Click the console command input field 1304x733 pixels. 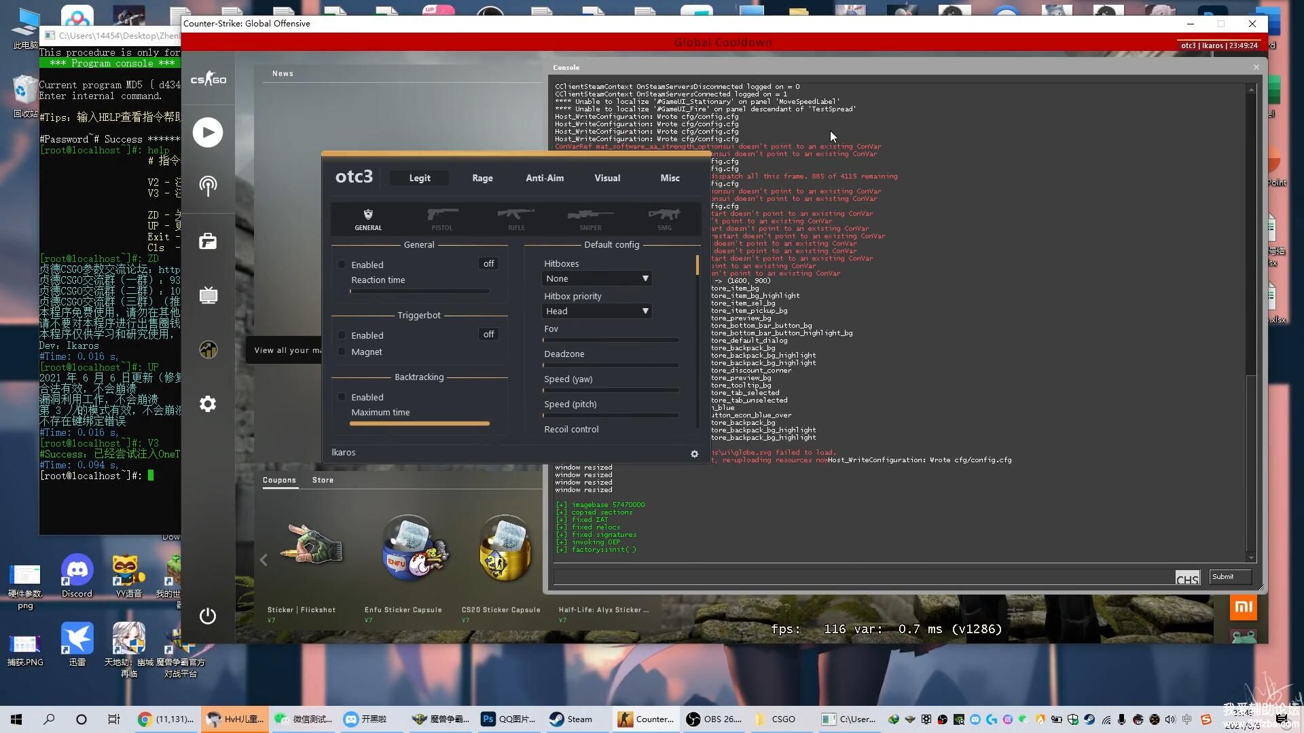coord(863,577)
